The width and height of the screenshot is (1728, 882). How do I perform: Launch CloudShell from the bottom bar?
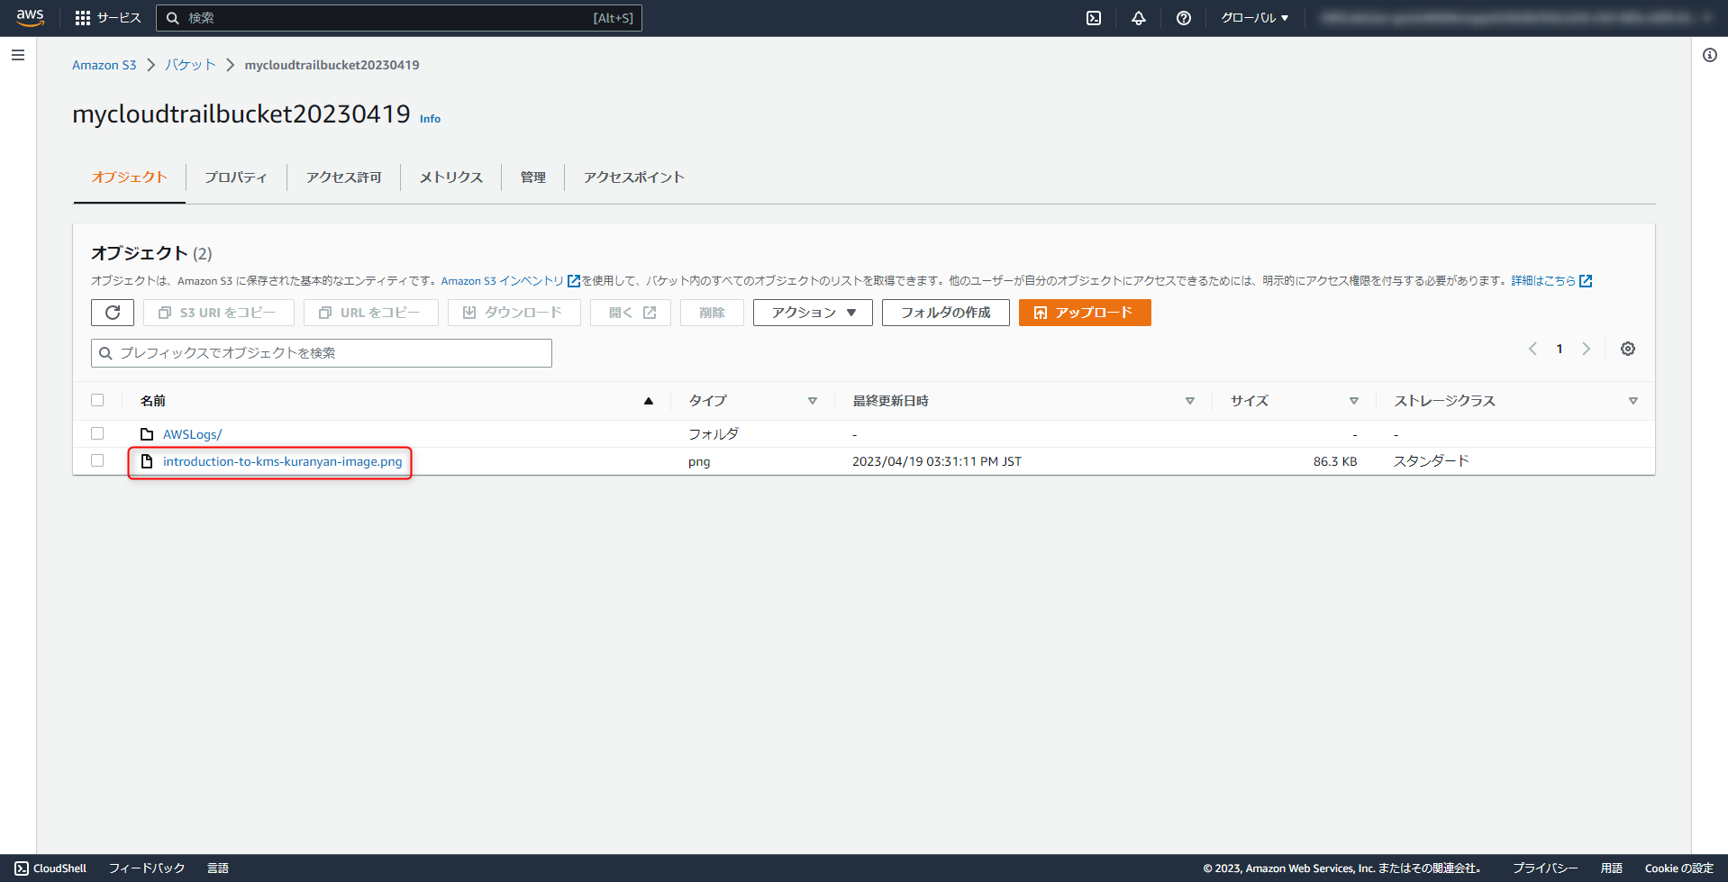(x=50, y=868)
